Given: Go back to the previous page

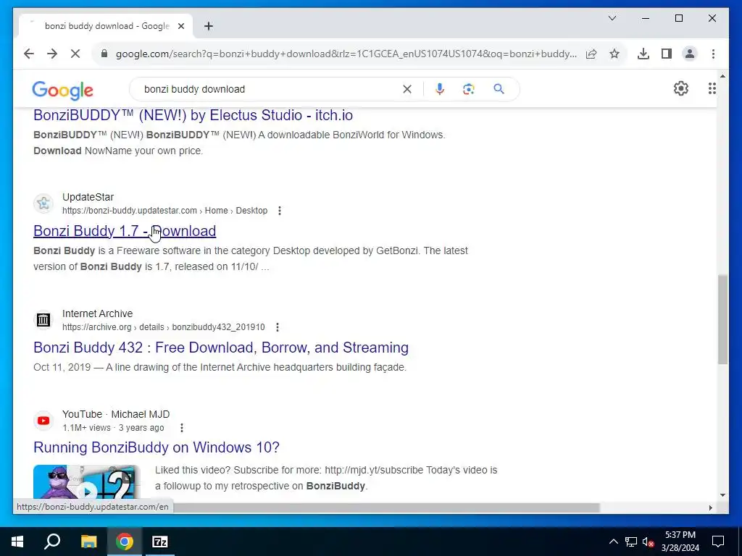Looking at the screenshot, I should [29, 54].
